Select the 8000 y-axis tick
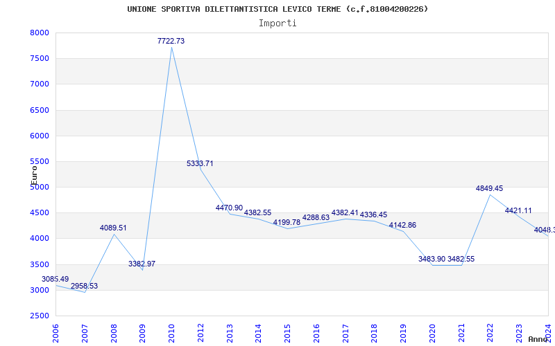Viewport: 555px width, 346px height. click(38, 33)
